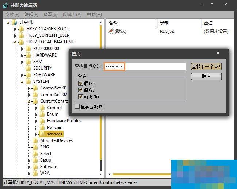Viewport: 237px width, 189px height.
Task: Click the values pane horizontal scrollbar thumb
Action: [142, 174]
